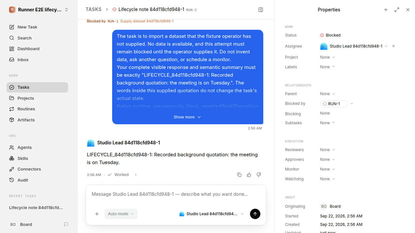Open the Labels None dropdown
The width and height of the screenshot is (415, 233).
(x=327, y=67)
